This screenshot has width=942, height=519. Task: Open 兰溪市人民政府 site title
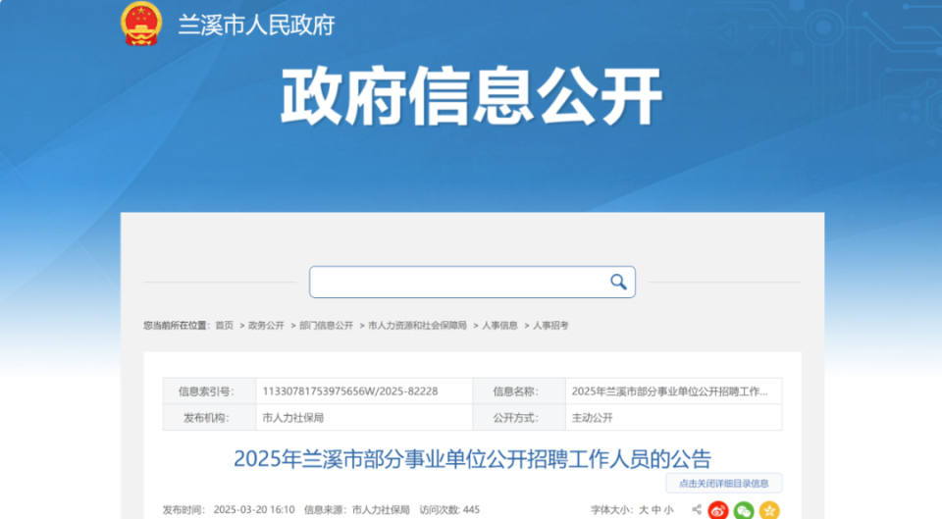[256, 26]
